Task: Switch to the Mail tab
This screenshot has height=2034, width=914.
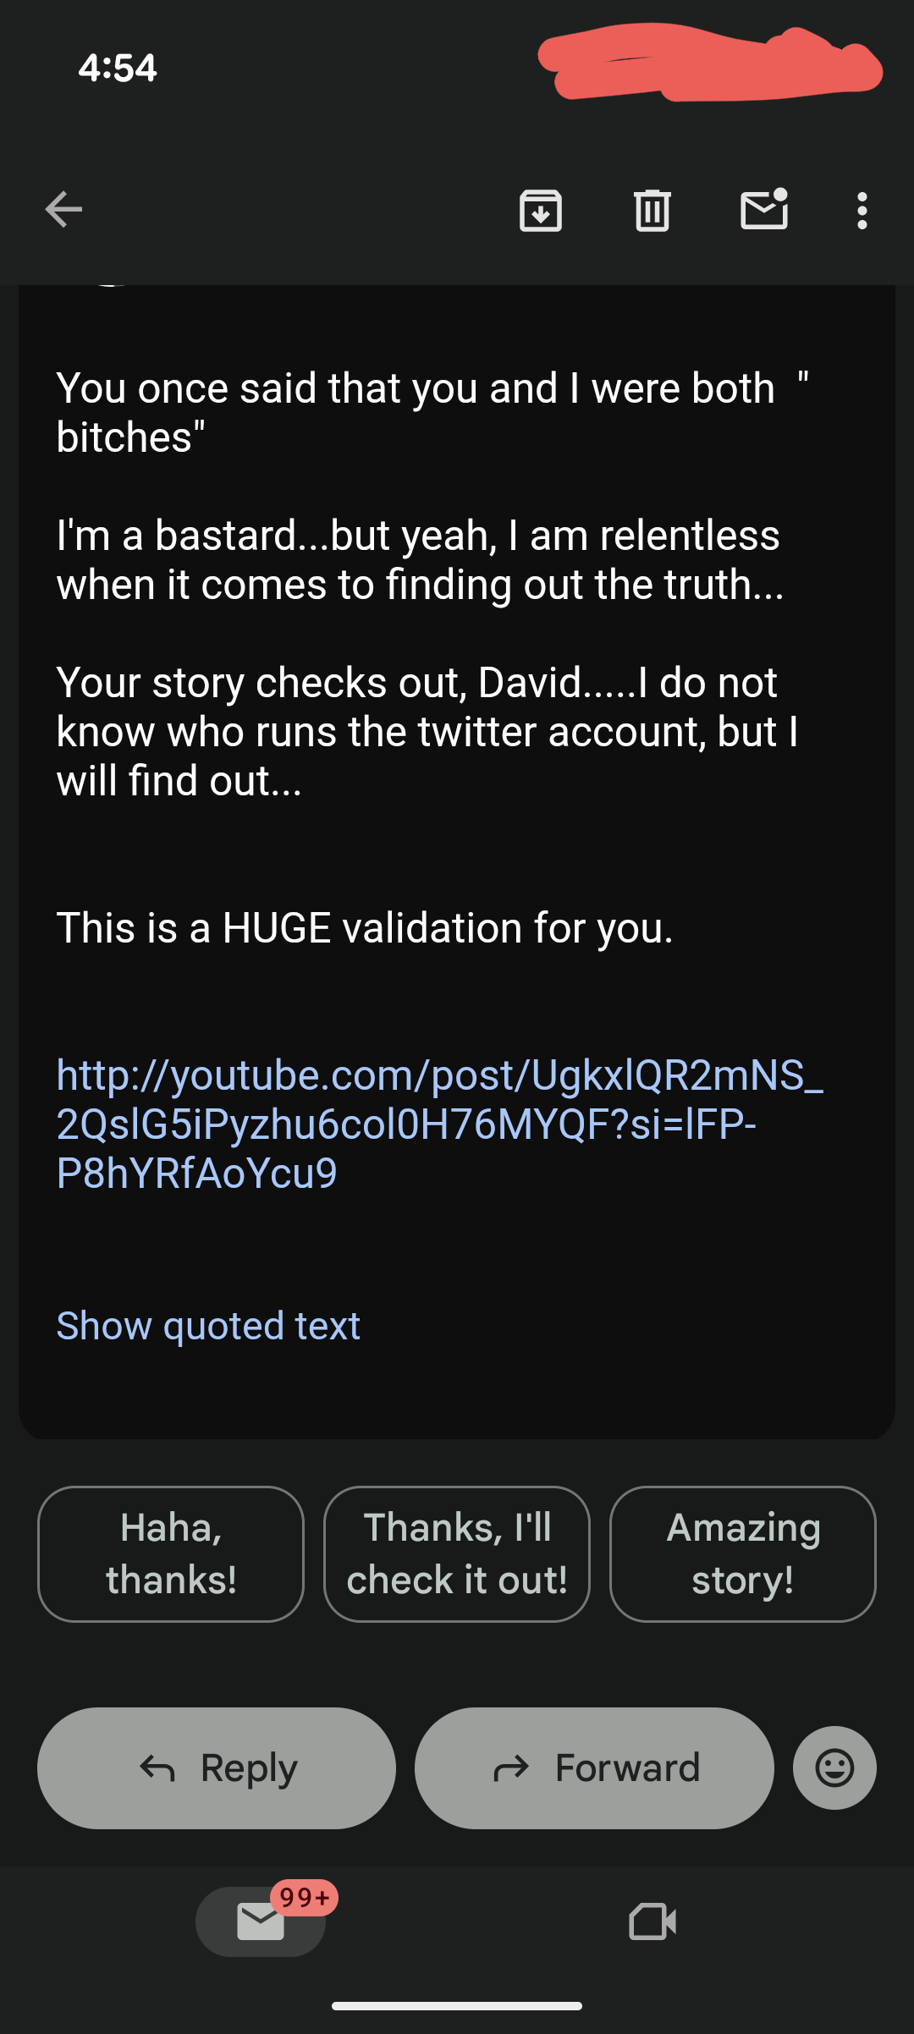Action: click(x=261, y=1922)
